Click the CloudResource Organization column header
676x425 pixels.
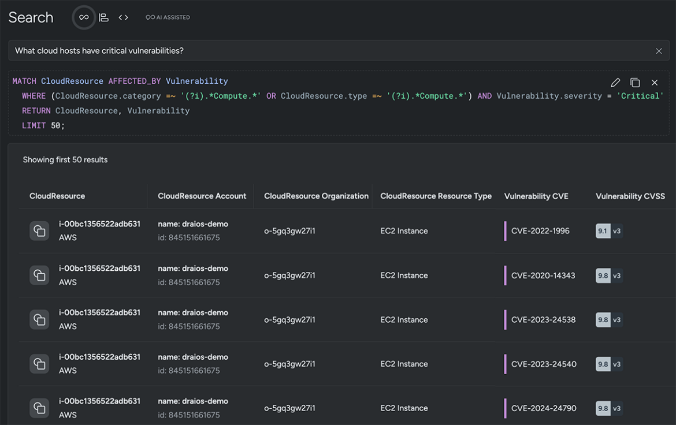tap(316, 196)
